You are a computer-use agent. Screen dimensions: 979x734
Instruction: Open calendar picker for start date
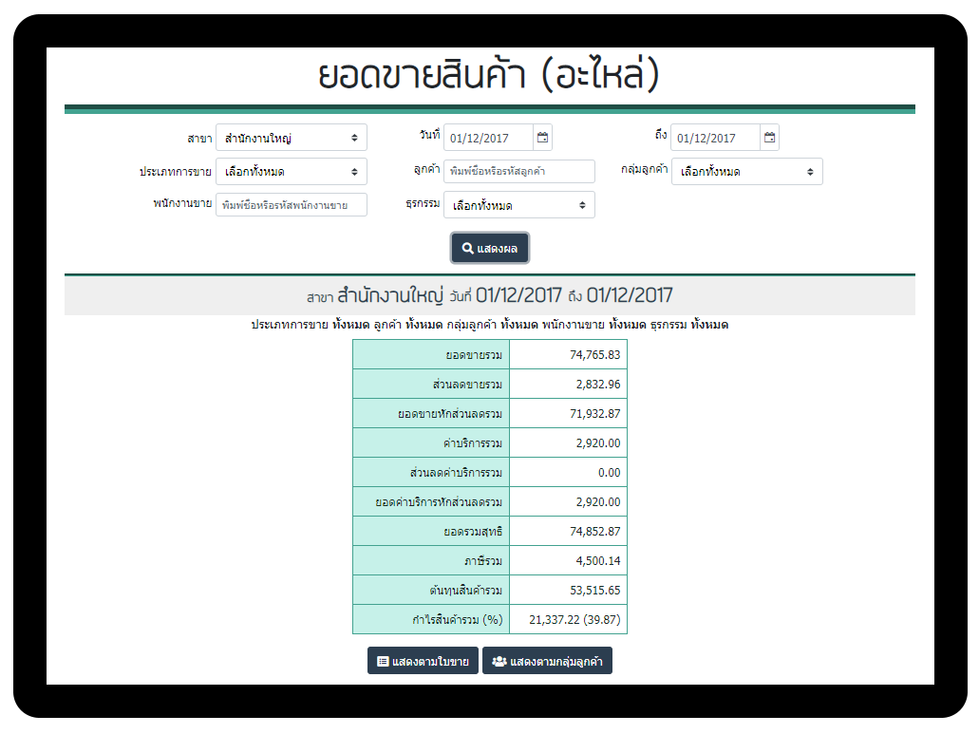542,138
